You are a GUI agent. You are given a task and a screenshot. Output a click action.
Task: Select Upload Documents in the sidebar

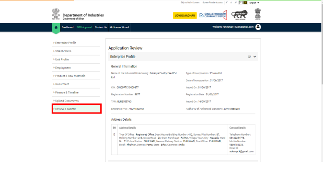(76, 101)
